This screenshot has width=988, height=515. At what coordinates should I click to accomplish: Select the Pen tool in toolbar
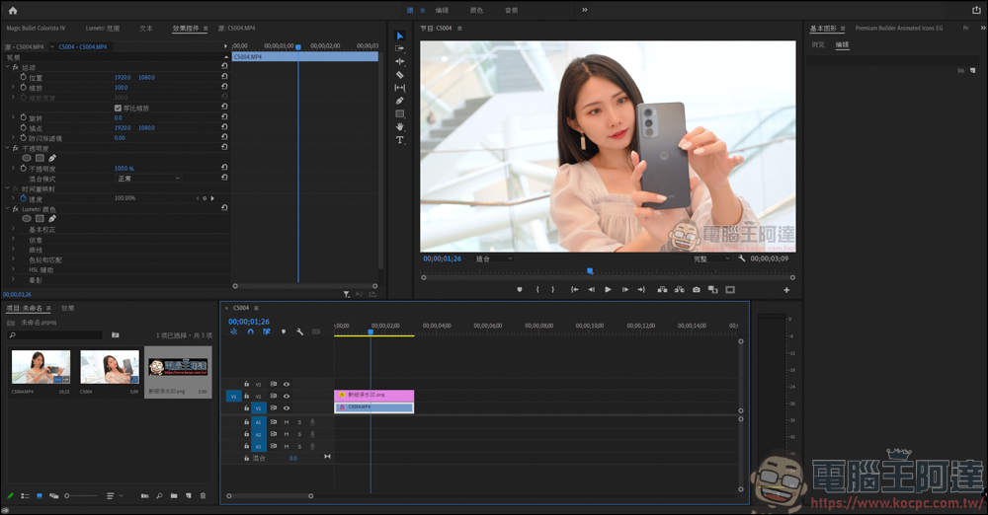tap(399, 101)
